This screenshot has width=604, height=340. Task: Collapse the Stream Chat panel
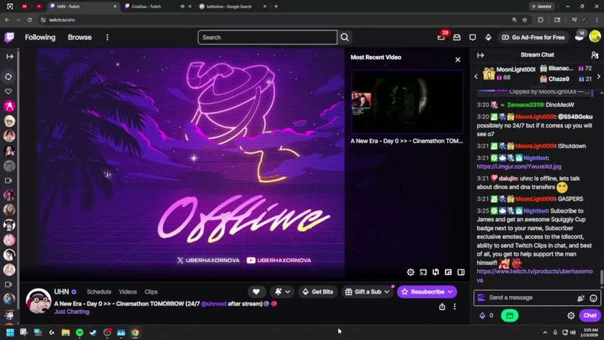[x=481, y=55]
